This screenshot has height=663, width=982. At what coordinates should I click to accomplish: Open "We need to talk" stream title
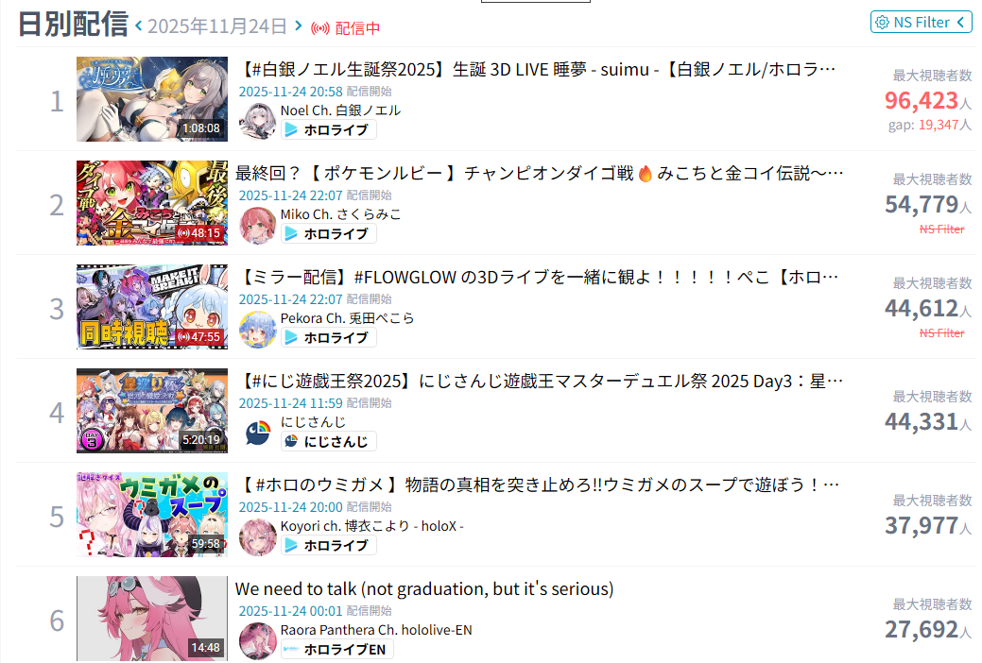424,589
